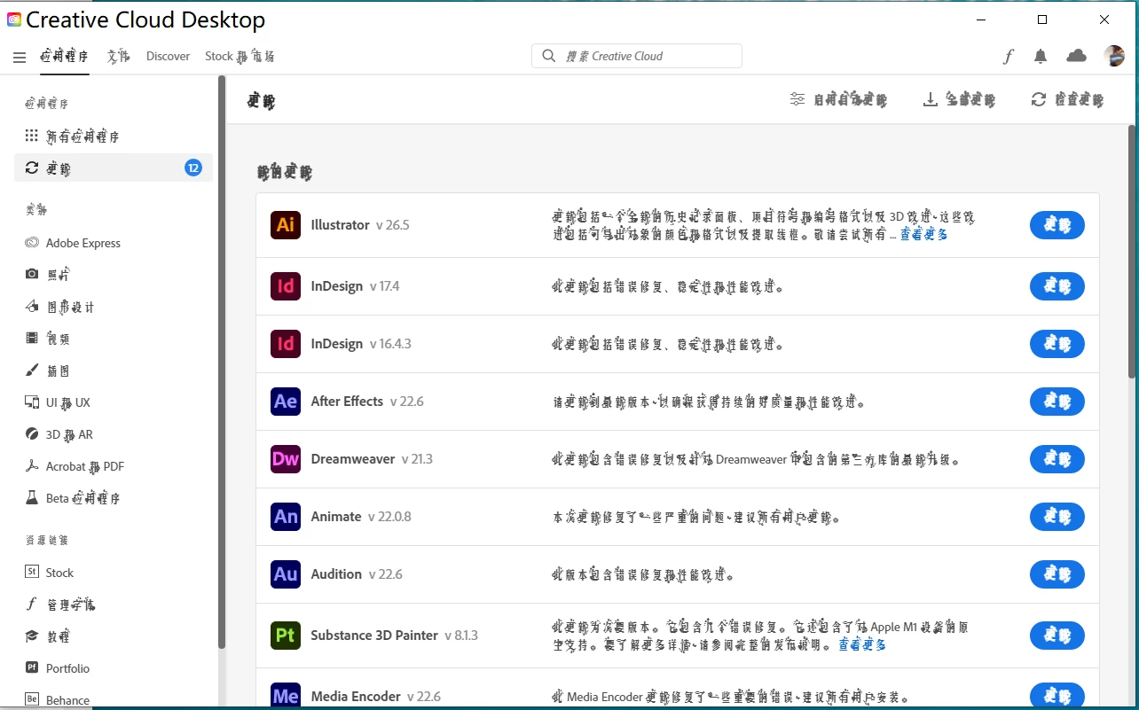Select the Graphic design category icon
Viewport: 1139px width, 710px height.
tap(32, 307)
